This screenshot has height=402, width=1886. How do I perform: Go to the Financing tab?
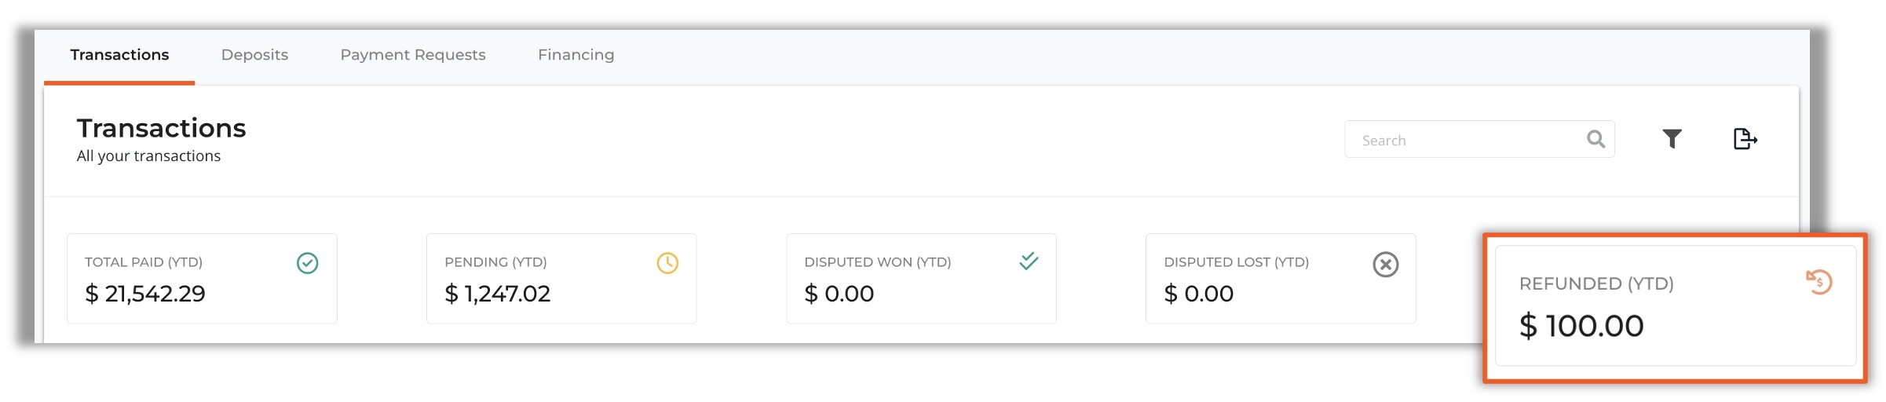pos(576,55)
